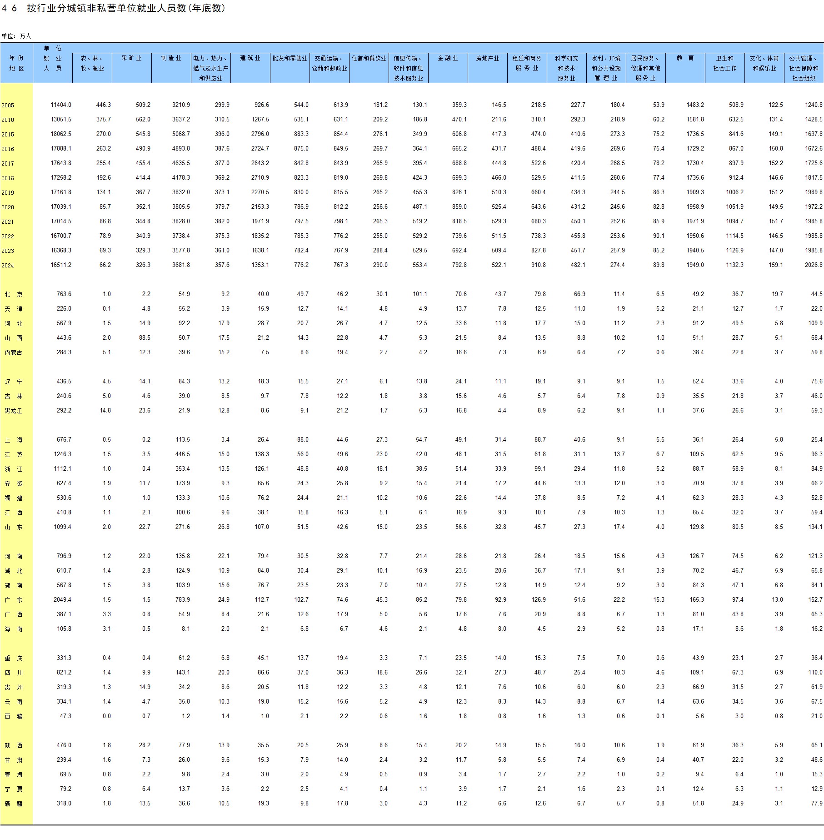824x840 pixels.
Task: Click the 黑龙江 row label
Action: coord(13,411)
